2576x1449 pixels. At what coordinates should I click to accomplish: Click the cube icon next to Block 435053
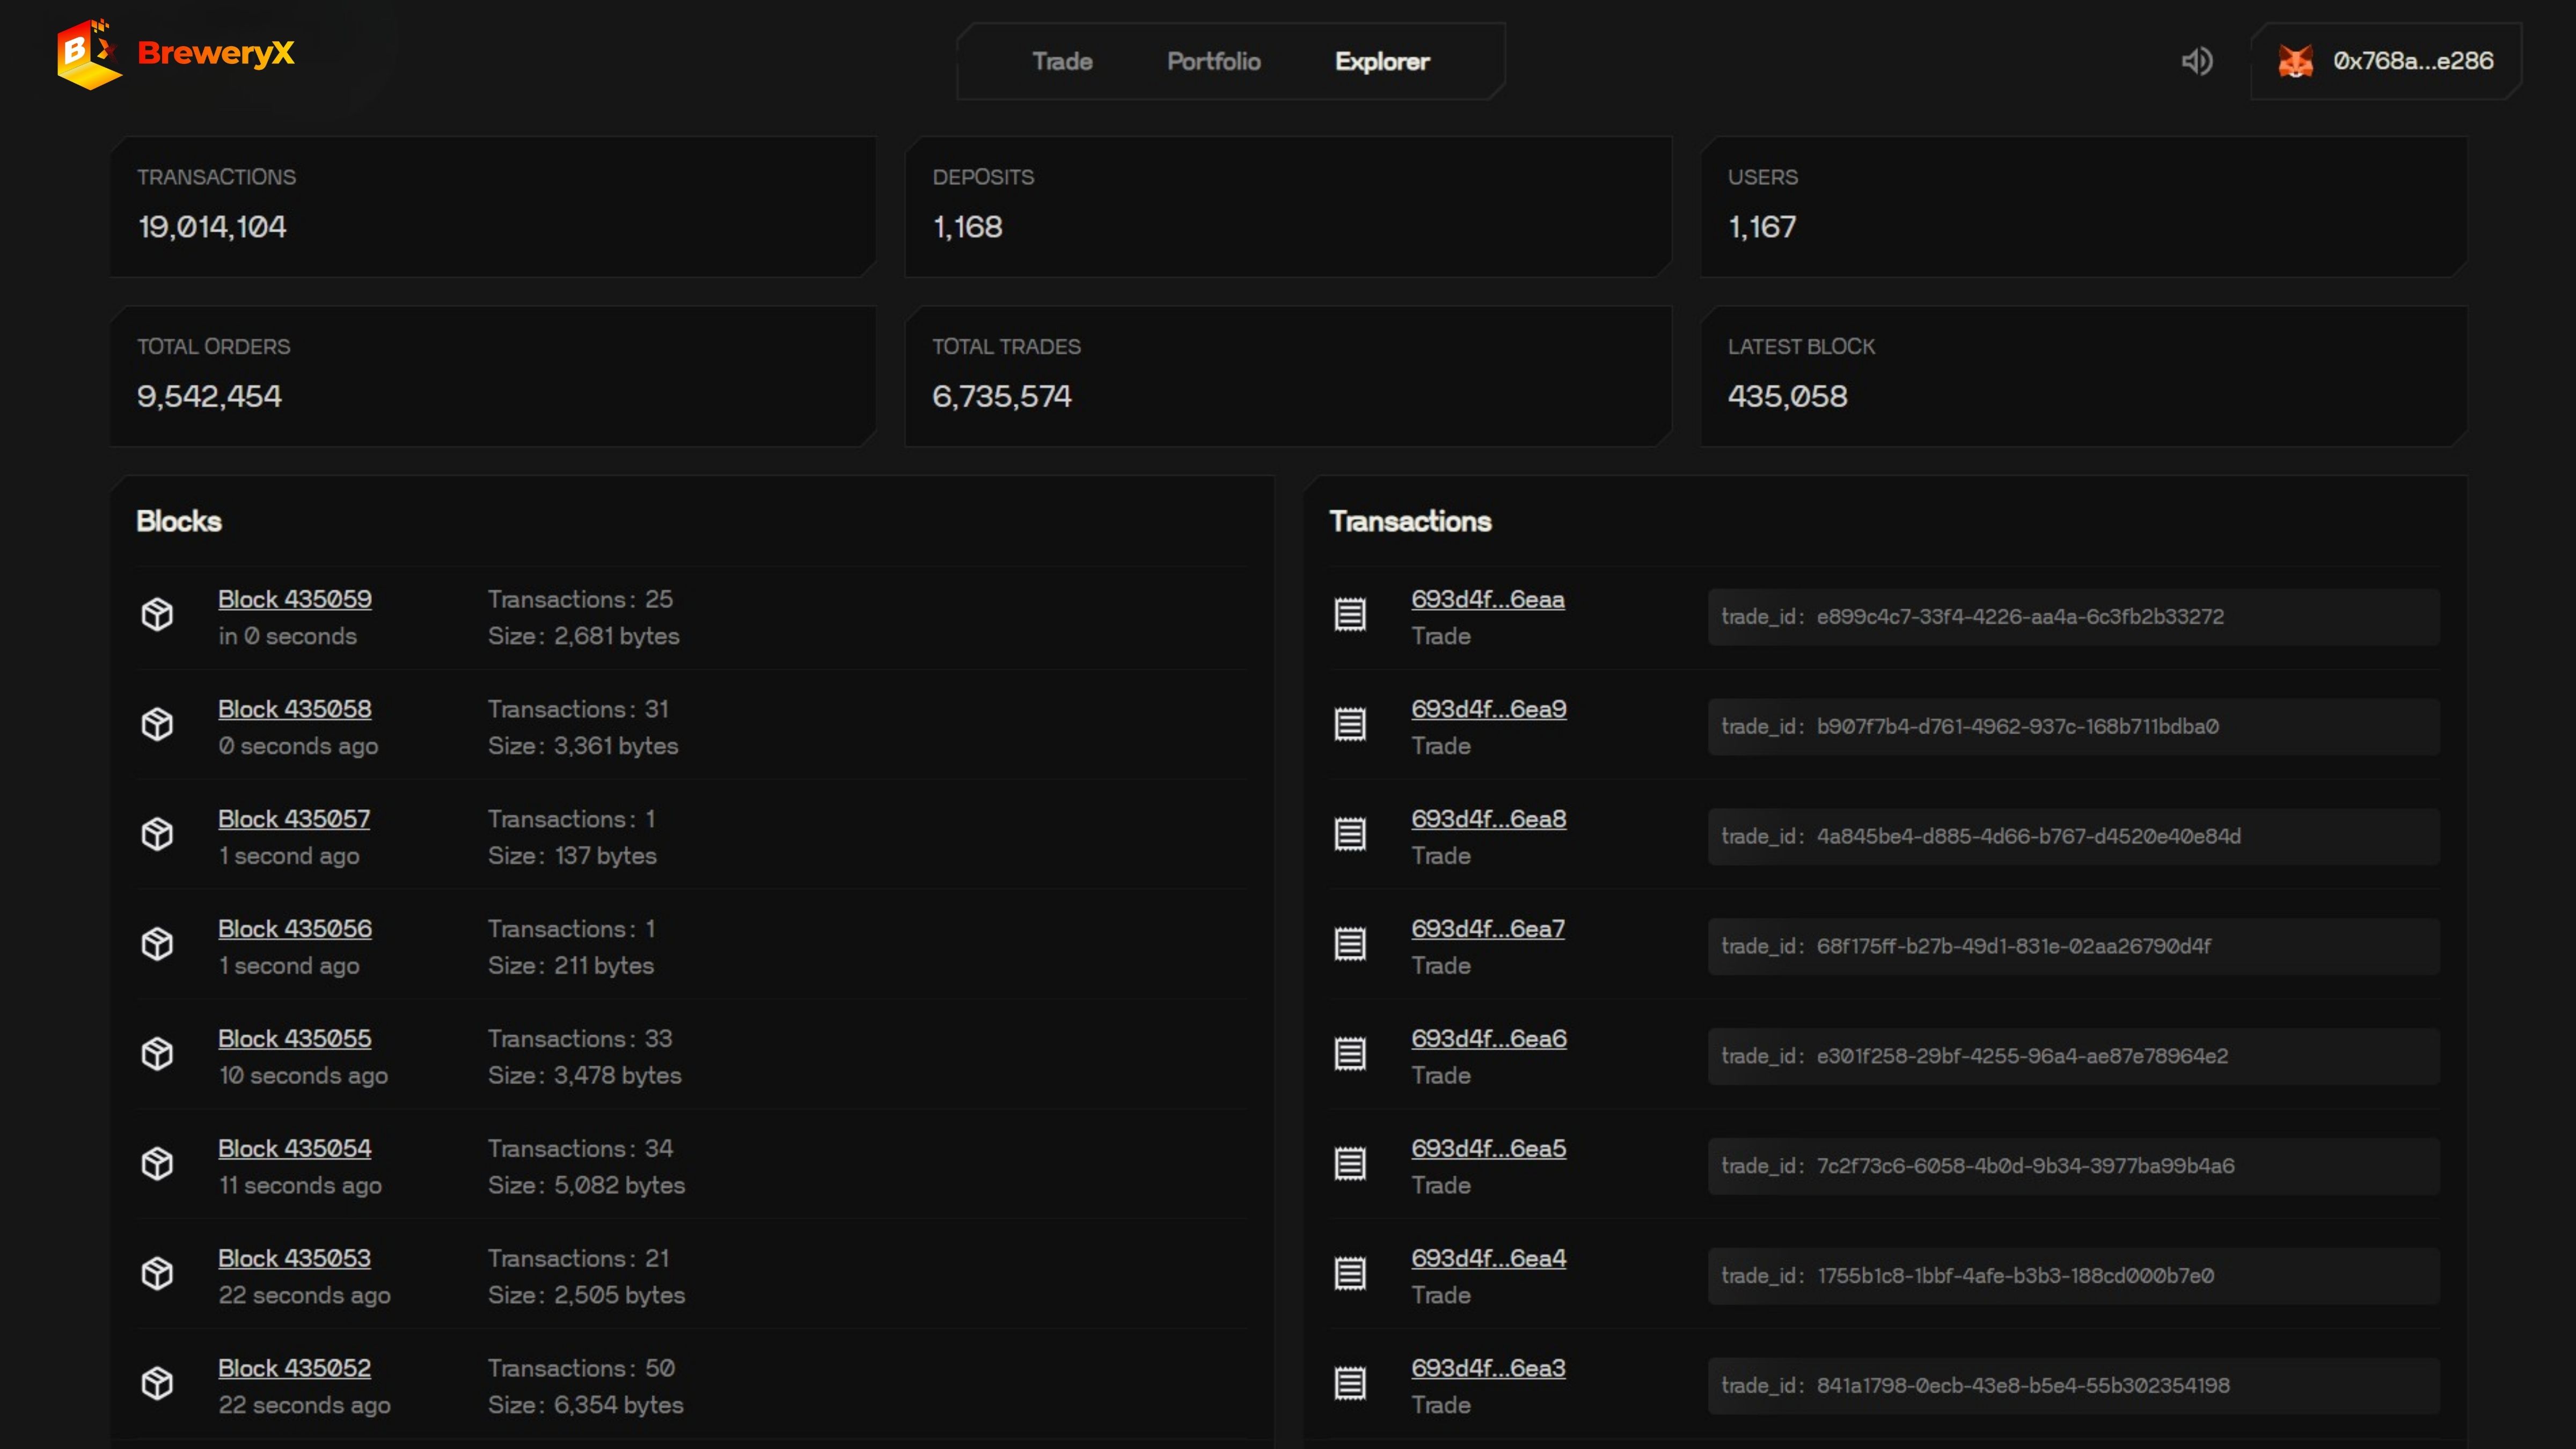coord(157,1273)
